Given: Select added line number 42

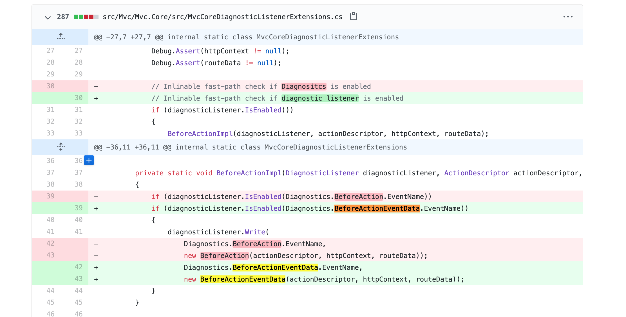Looking at the screenshot, I should [x=79, y=267].
